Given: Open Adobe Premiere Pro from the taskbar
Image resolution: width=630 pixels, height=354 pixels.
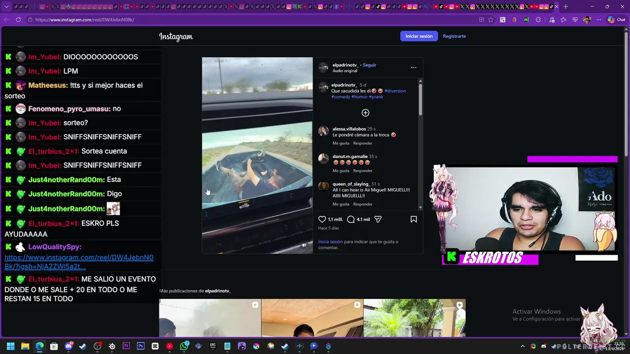Looking at the screenshot, I should tap(126, 346).
